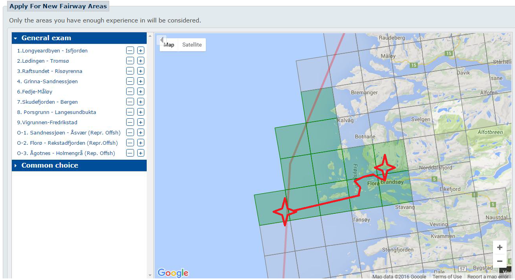Add 6.Fedje-Måløy area with plus icon
The width and height of the screenshot is (515, 280).
tap(141, 91)
